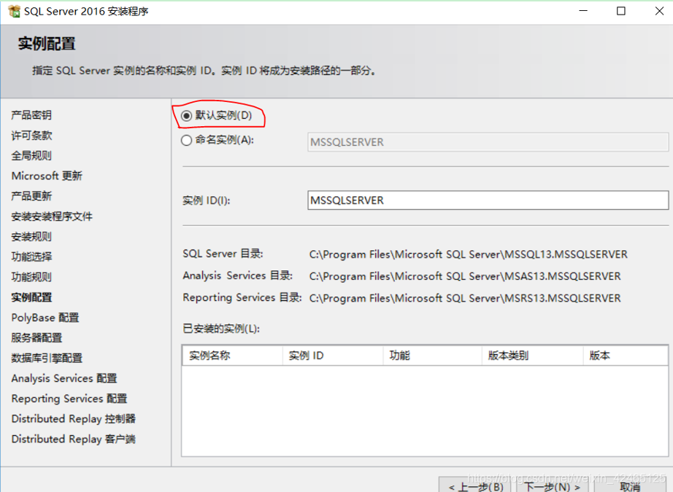
Task: Select 产品更新 step in sidebar
Action: (31, 196)
